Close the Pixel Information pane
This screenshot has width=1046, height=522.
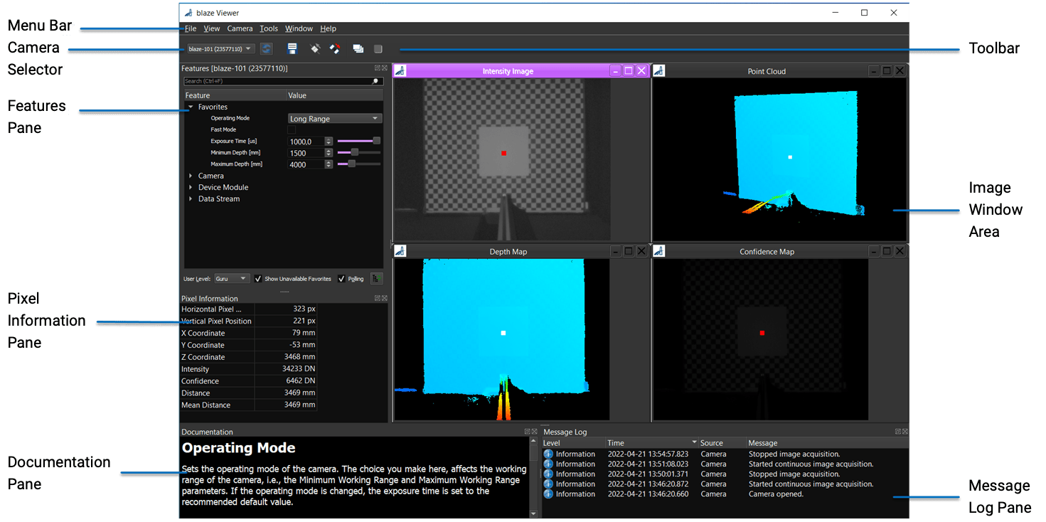pos(384,298)
